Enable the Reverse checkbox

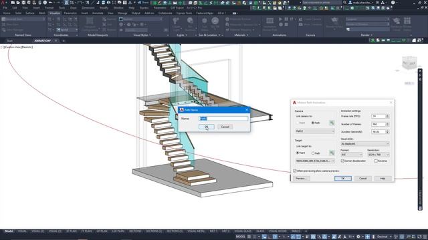pyautogui.click(x=376, y=161)
